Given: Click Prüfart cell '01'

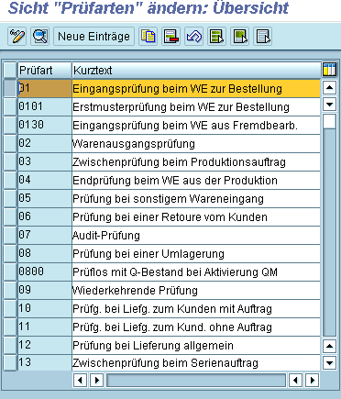Looking at the screenshot, I should coord(45,89).
